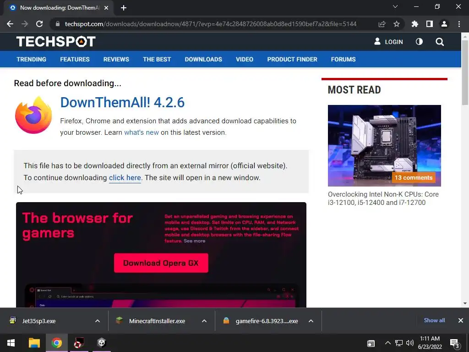Click Show all downloads

(x=434, y=320)
